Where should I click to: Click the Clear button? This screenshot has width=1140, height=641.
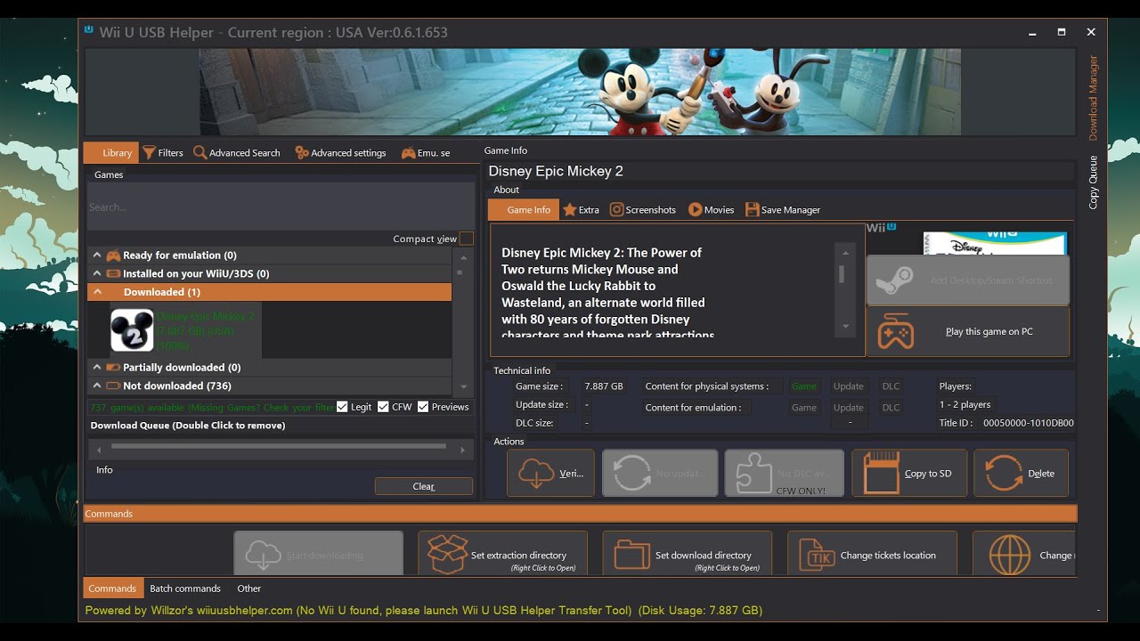coord(424,486)
